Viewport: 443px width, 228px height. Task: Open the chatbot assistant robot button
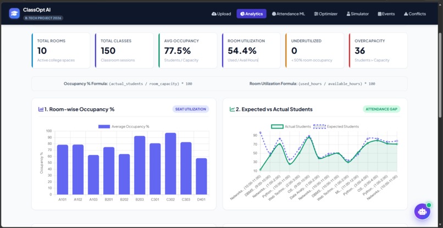(422, 212)
